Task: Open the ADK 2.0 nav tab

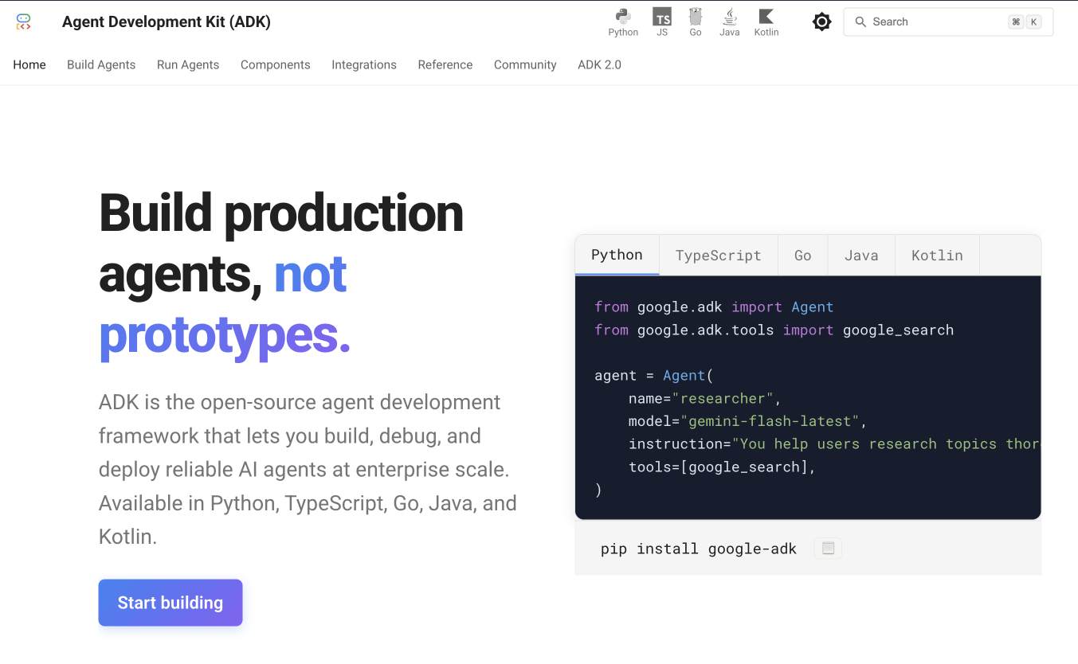Action: pos(599,64)
